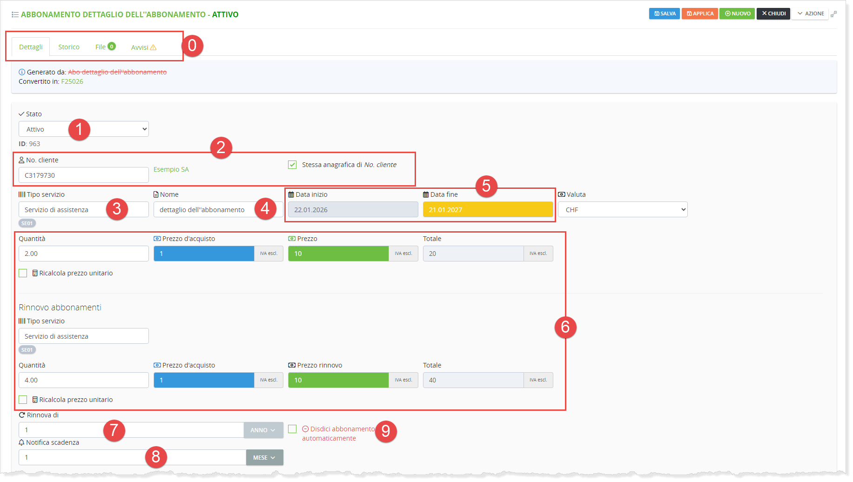The height and width of the screenshot is (482, 853).
Task: Switch to the Storico tab
Action: 69,47
